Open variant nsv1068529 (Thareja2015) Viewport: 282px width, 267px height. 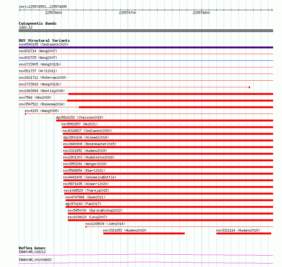pos(86,190)
